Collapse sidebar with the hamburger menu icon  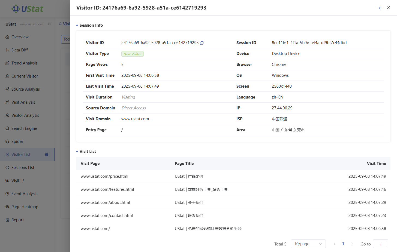tap(49, 24)
